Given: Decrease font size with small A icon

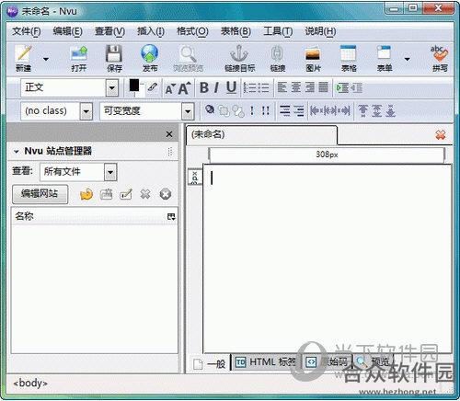Looking at the screenshot, I should pyautogui.click(x=169, y=88).
